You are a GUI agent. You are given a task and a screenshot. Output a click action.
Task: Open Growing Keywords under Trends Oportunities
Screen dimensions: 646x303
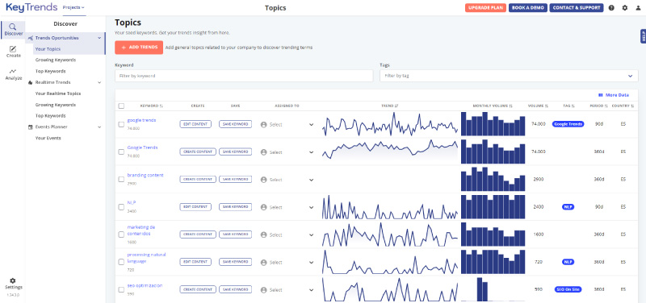pos(56,60)
